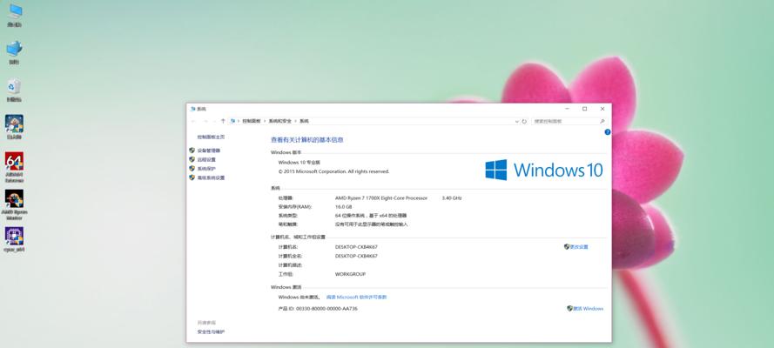The width and height of the screenshot is (774, 348).
Task: Open the Network desktop icon
Action: 14,51
